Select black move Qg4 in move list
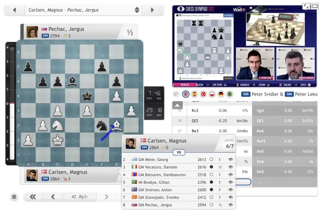This screenshot has width=323, height=211. coord(260,111)
